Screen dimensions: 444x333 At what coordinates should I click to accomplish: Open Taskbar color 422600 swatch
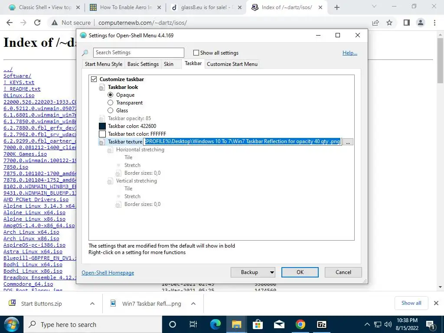click(102, 126)
